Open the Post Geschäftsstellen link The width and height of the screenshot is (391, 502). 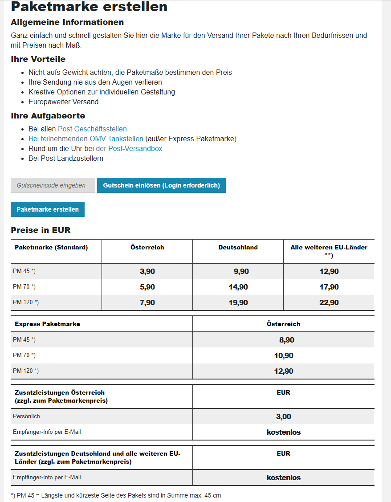(x=92, y=129)
